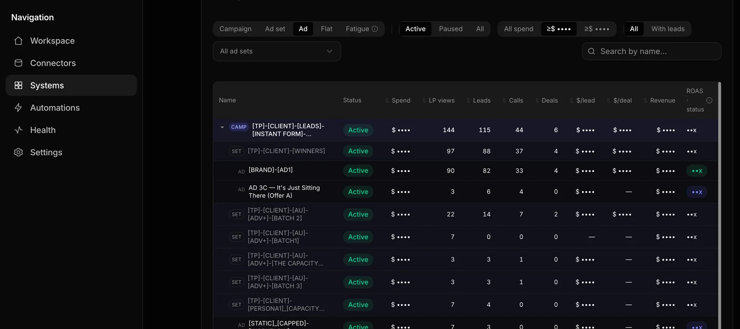Select the All status filter
The width and height of the screenshot is (740, 329).
(480, 29)
